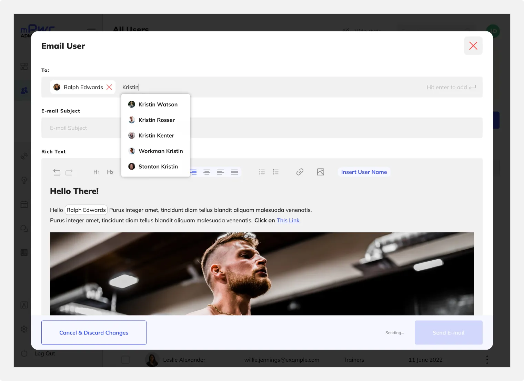The width and height of the screenshot is (524, 381).
Task: Click the insert link chain icon
Action: click(300, 172)
